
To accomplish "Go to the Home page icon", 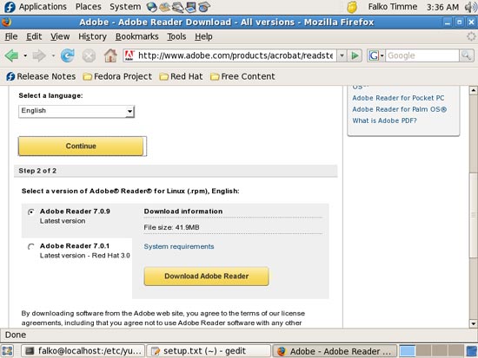I will pos(110,55).
